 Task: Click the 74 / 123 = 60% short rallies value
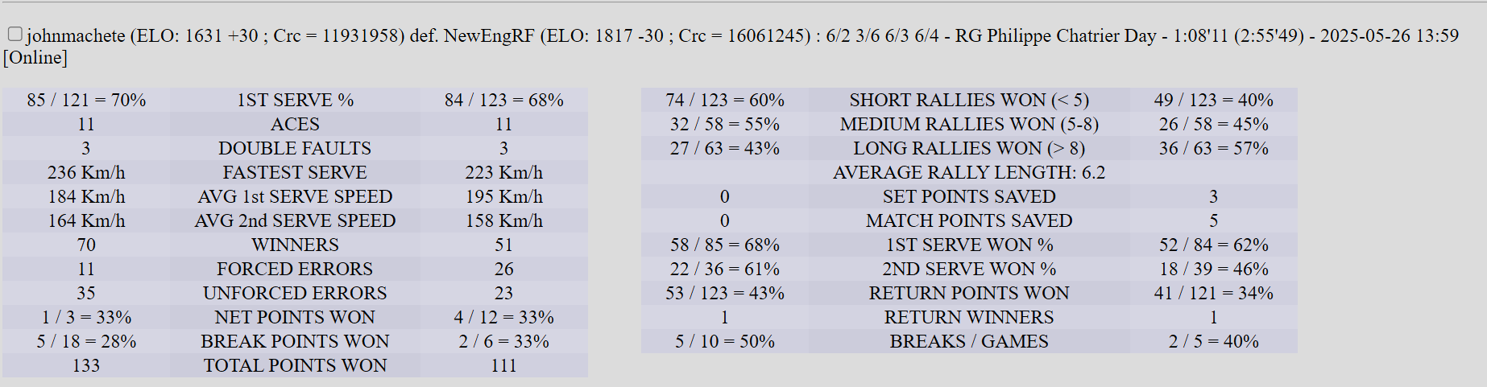pos(725,100)
